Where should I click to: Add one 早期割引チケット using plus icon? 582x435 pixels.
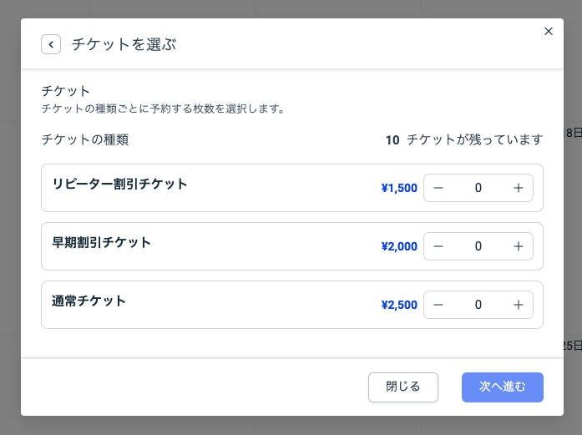point(518,246)
